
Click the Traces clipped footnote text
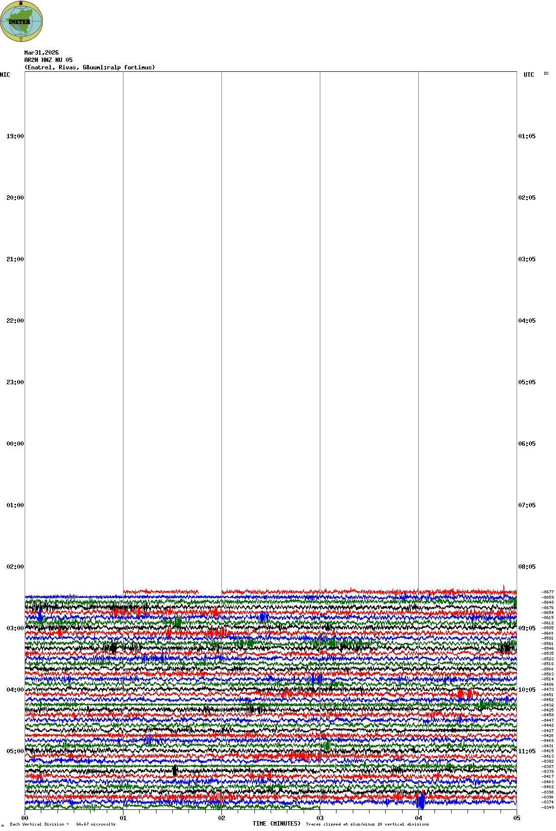[367, 824]
